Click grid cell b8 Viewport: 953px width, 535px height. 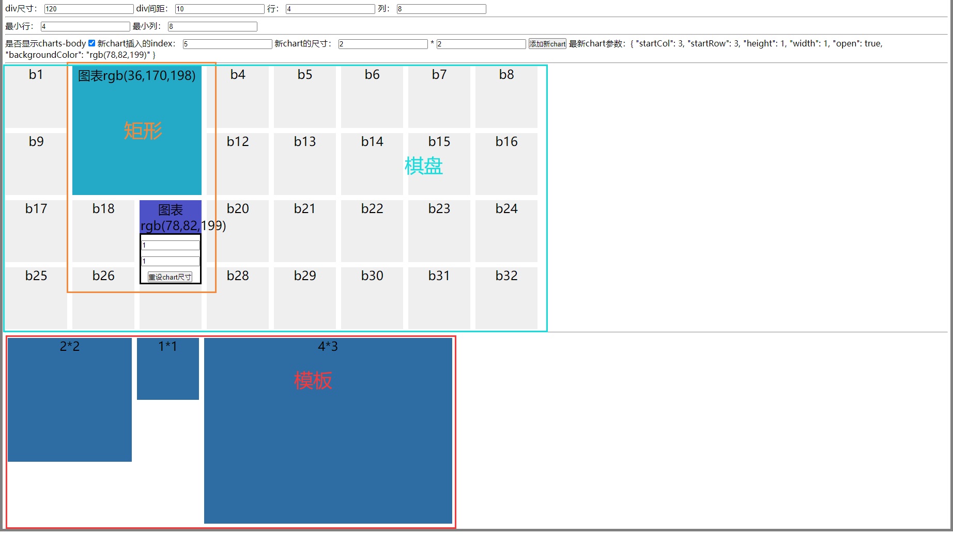coord(506,97)
